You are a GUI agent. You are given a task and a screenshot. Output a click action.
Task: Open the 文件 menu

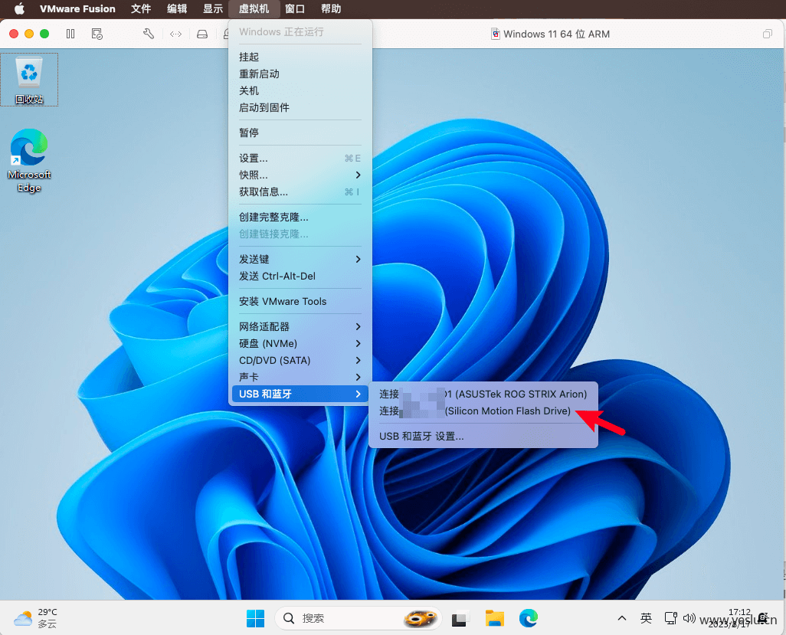pos(141,8)
